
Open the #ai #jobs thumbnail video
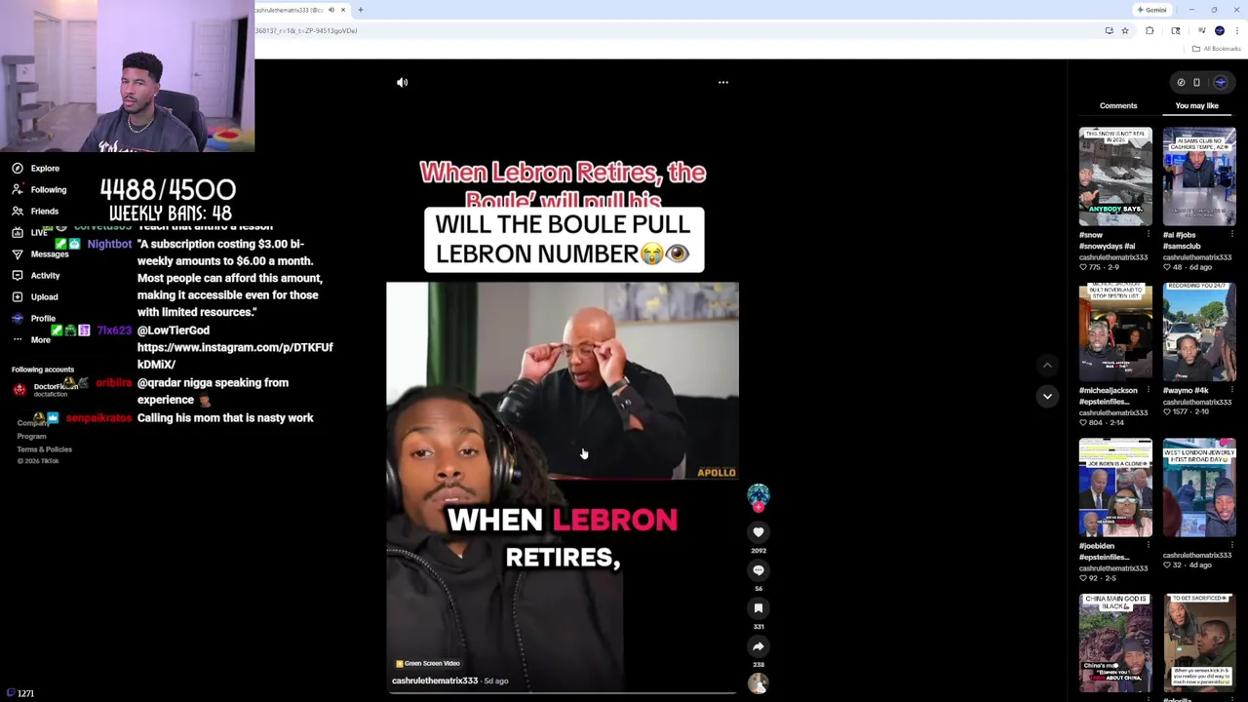(1199, 176)
